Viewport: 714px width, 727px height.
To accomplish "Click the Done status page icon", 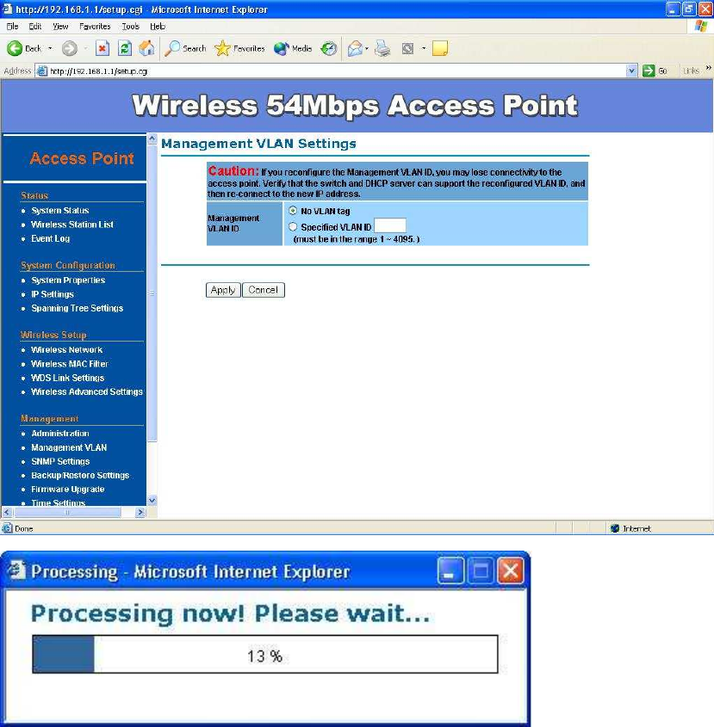I will pos(7,528).
